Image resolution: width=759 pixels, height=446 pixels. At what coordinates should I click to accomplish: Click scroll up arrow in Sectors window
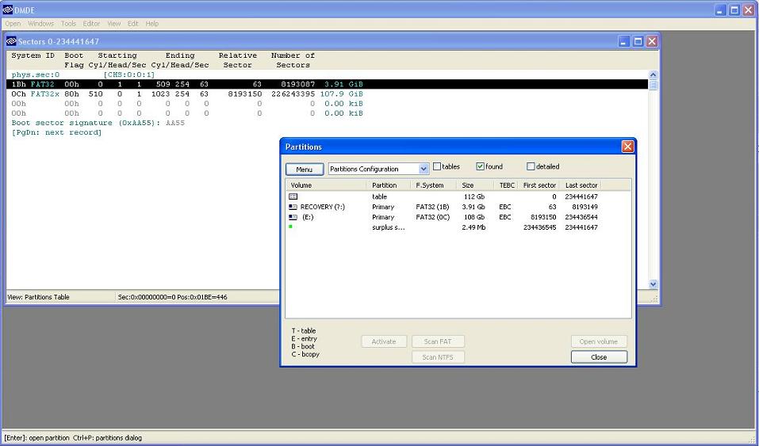point(653,75)
